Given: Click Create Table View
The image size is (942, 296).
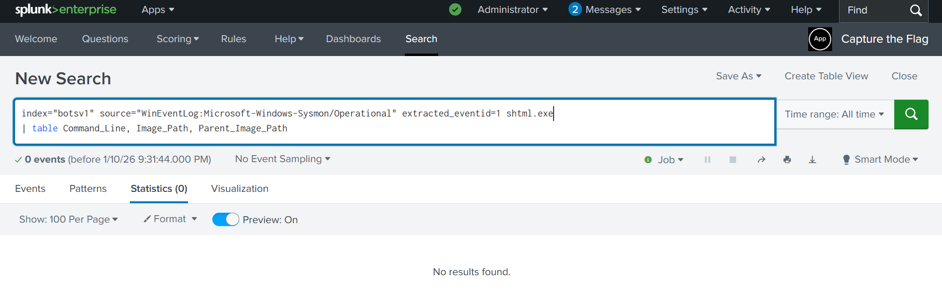Looking at the screenshot, I should [826, 76].
